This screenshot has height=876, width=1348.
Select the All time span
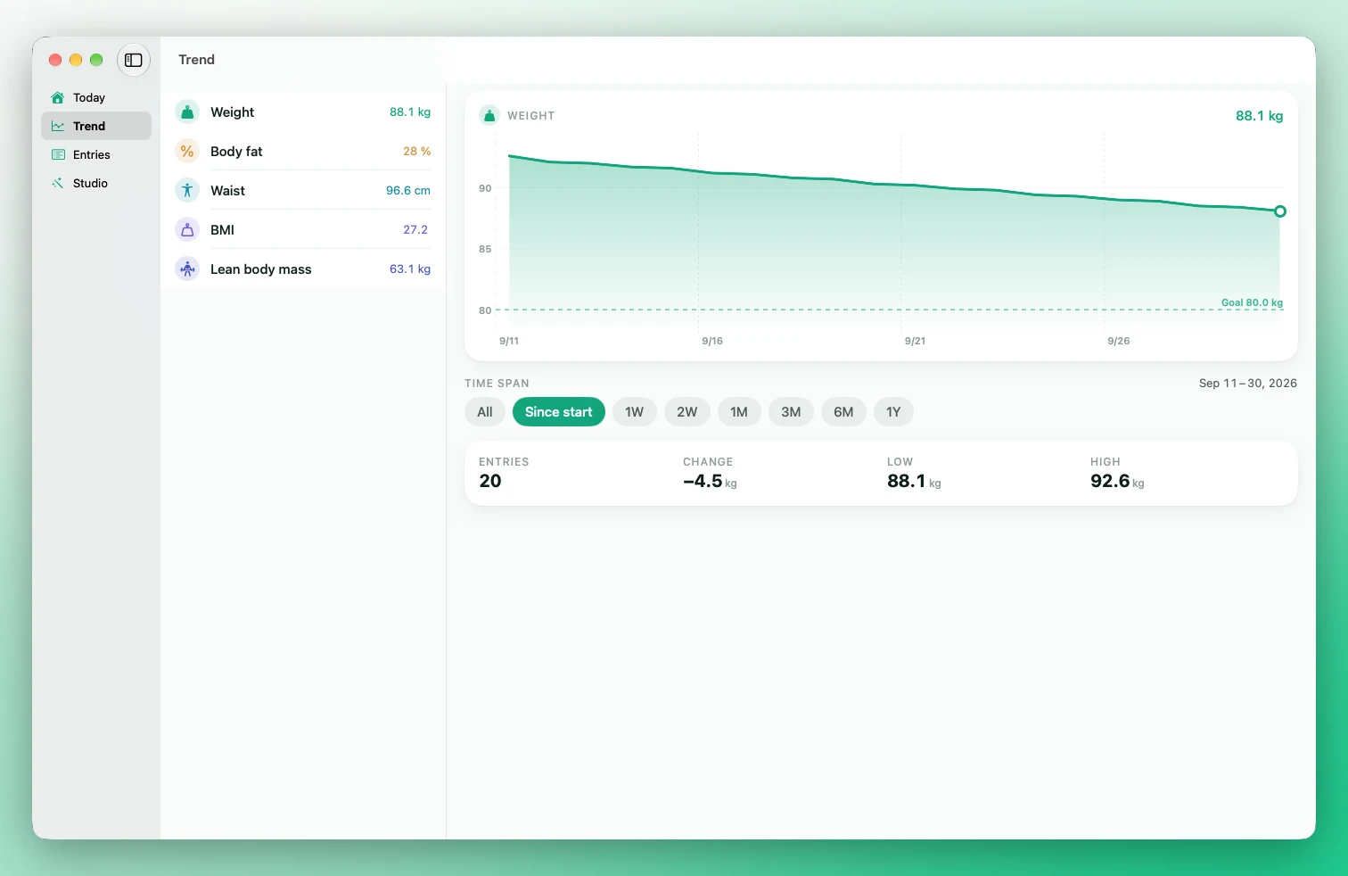[485, 412]
